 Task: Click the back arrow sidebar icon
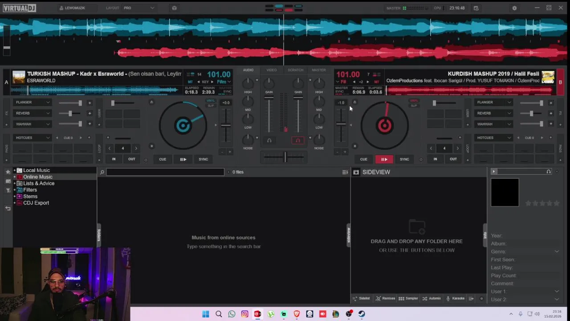tap(8, 208)
